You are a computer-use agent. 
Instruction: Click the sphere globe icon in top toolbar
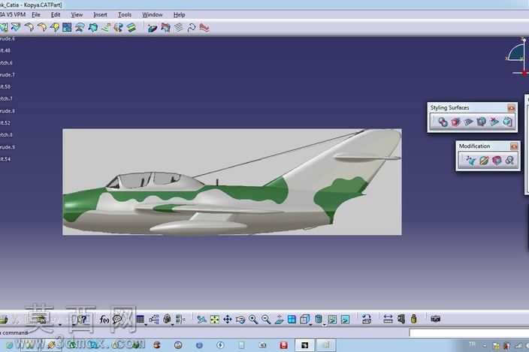118,27
